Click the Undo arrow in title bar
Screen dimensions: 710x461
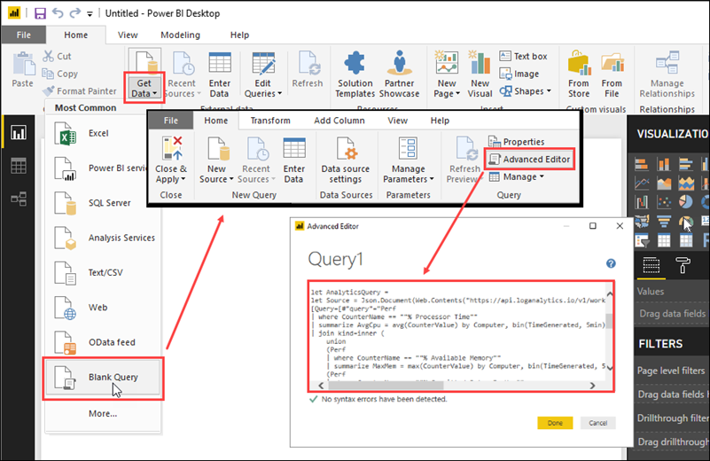(x=58, y=12)
